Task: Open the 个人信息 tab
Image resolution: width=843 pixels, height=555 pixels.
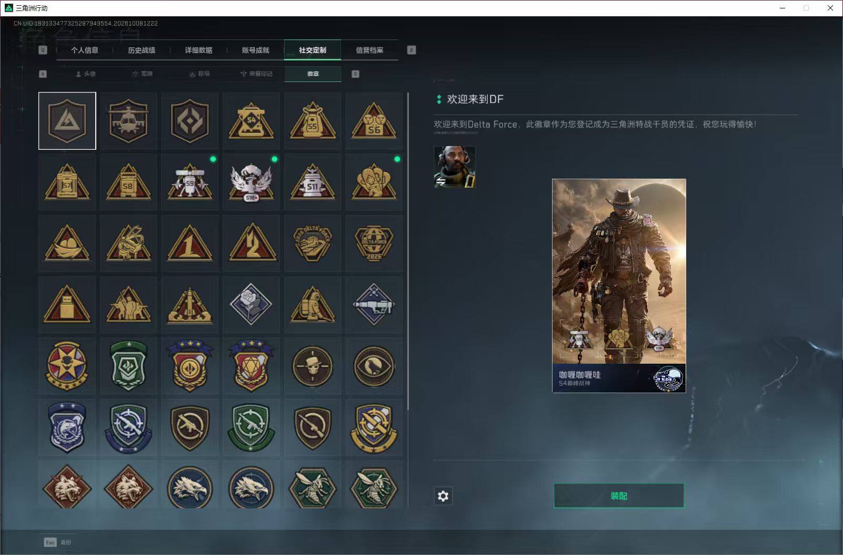Action: (x=85, y=50)
